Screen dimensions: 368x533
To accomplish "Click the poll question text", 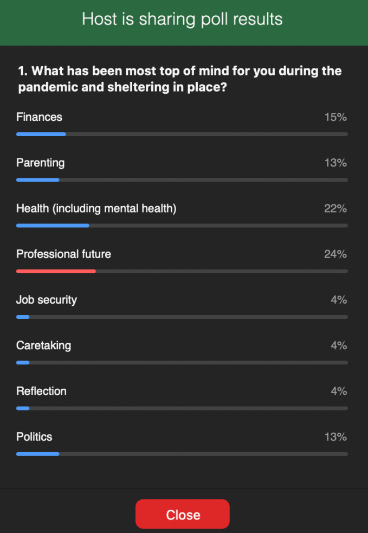I will click(179, 79).
